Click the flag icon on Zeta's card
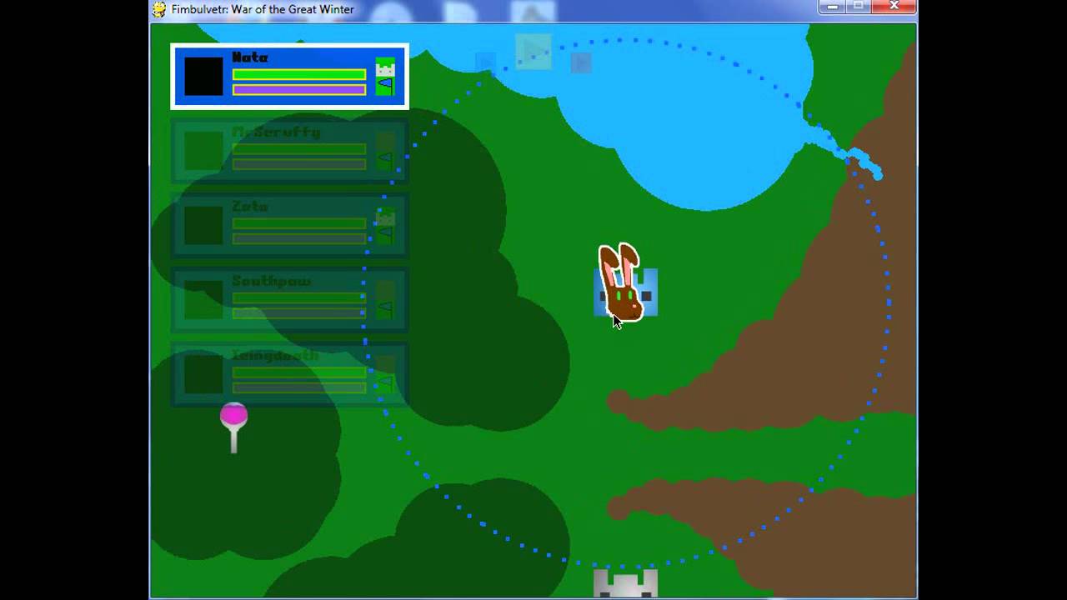The height and width of the screenshot is (600, 1067). point(384,235)
